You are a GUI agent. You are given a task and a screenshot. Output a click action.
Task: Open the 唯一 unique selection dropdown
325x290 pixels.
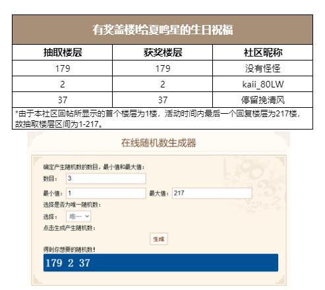click(x=78, y=216)
